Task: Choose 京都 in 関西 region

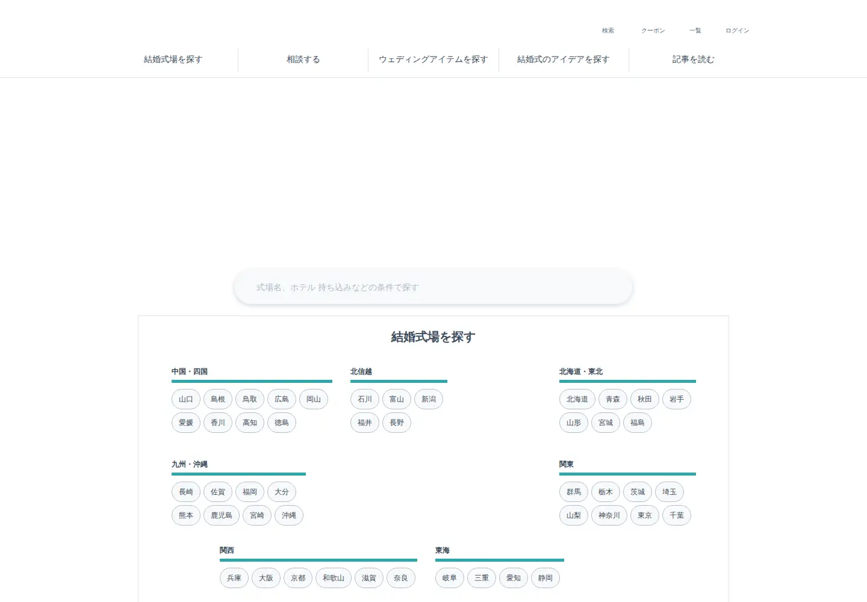Action: pos(298,578)
